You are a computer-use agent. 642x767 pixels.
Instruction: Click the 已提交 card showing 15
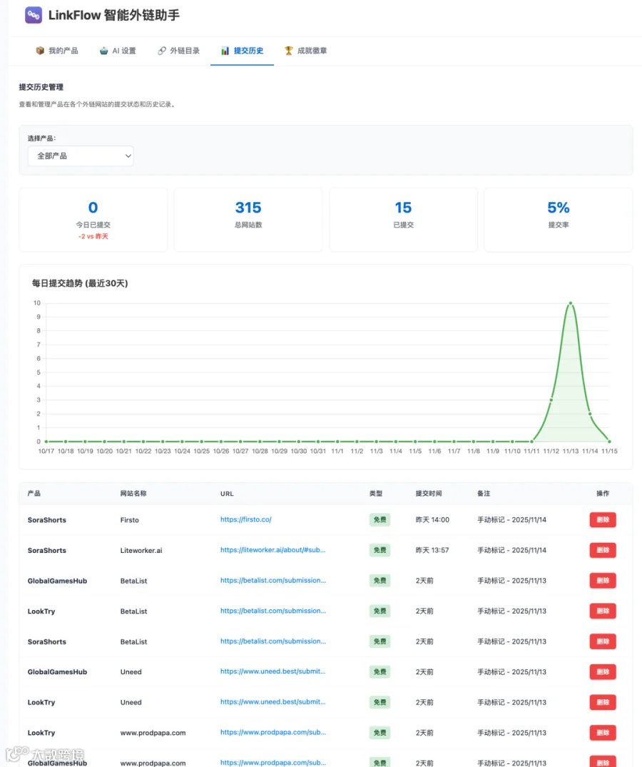[403, 220]
